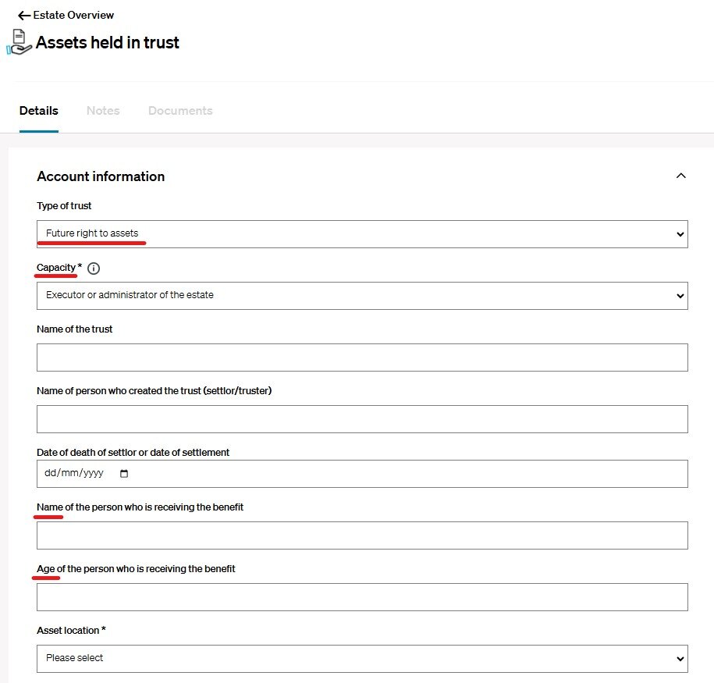Click the Name of the trust field

point(362,358)
